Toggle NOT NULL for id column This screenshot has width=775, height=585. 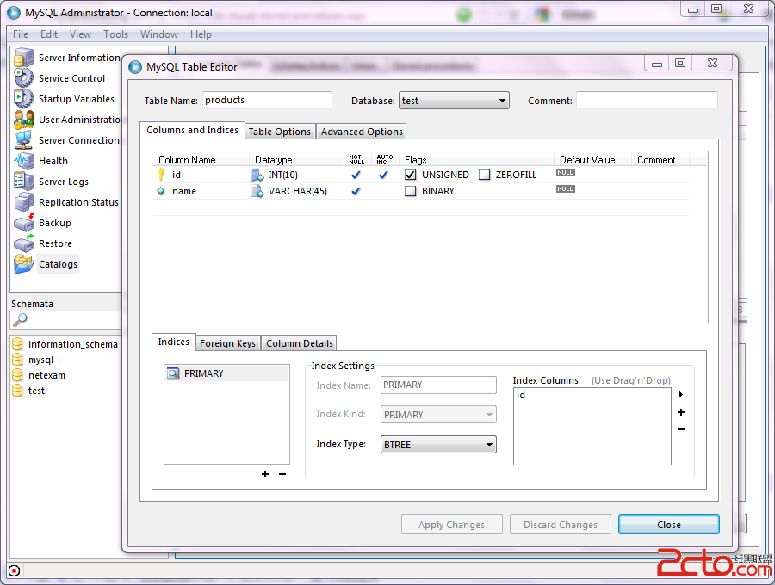356,175
